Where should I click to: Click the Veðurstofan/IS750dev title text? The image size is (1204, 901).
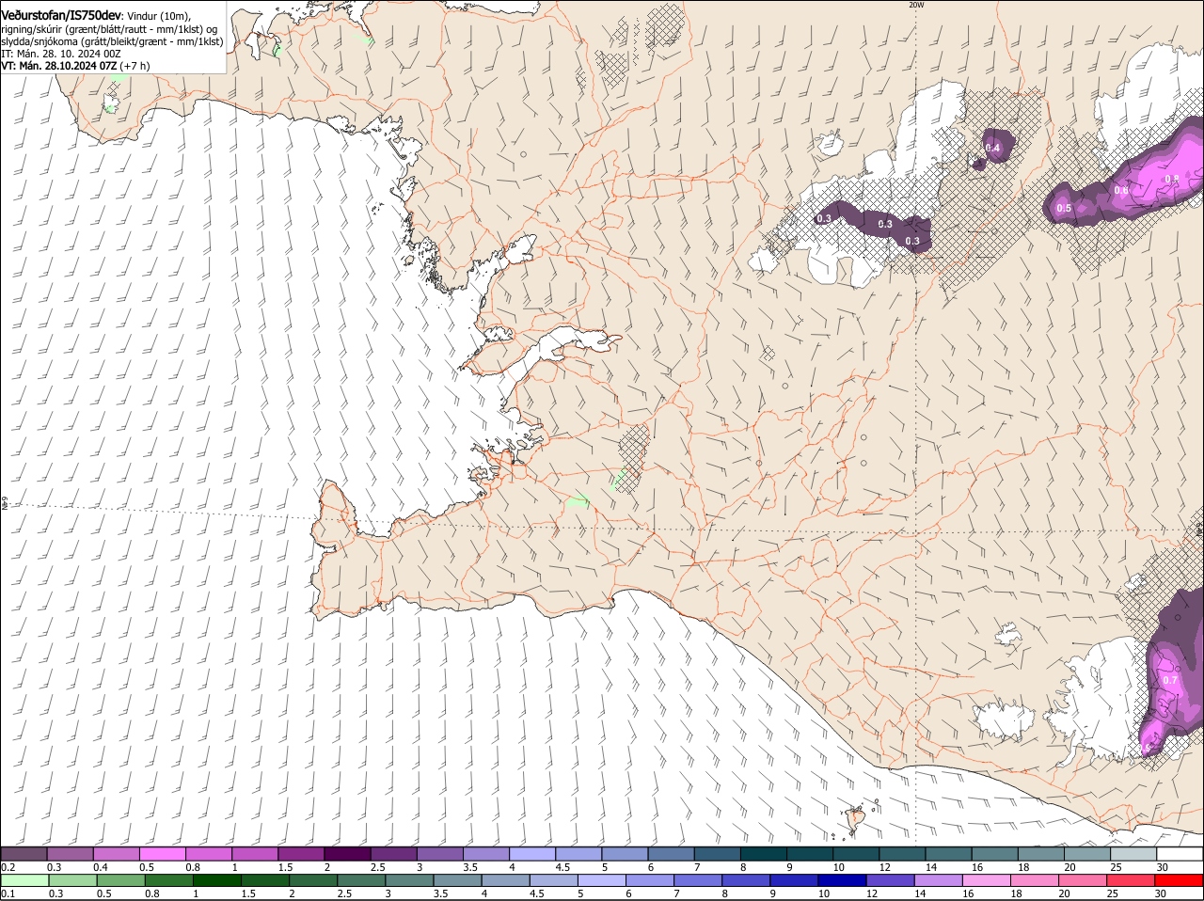point(61,16)
